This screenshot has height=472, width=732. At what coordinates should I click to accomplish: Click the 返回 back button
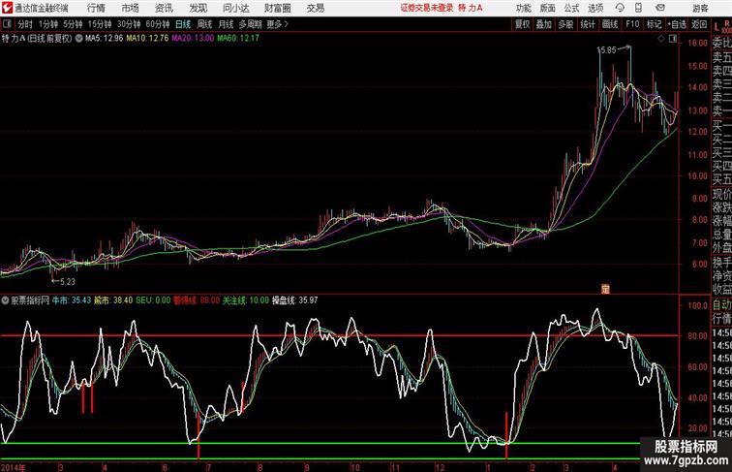click(699, 24)
